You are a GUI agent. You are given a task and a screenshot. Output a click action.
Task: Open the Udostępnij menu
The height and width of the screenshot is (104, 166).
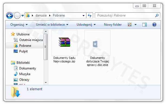tap(86, 25)
